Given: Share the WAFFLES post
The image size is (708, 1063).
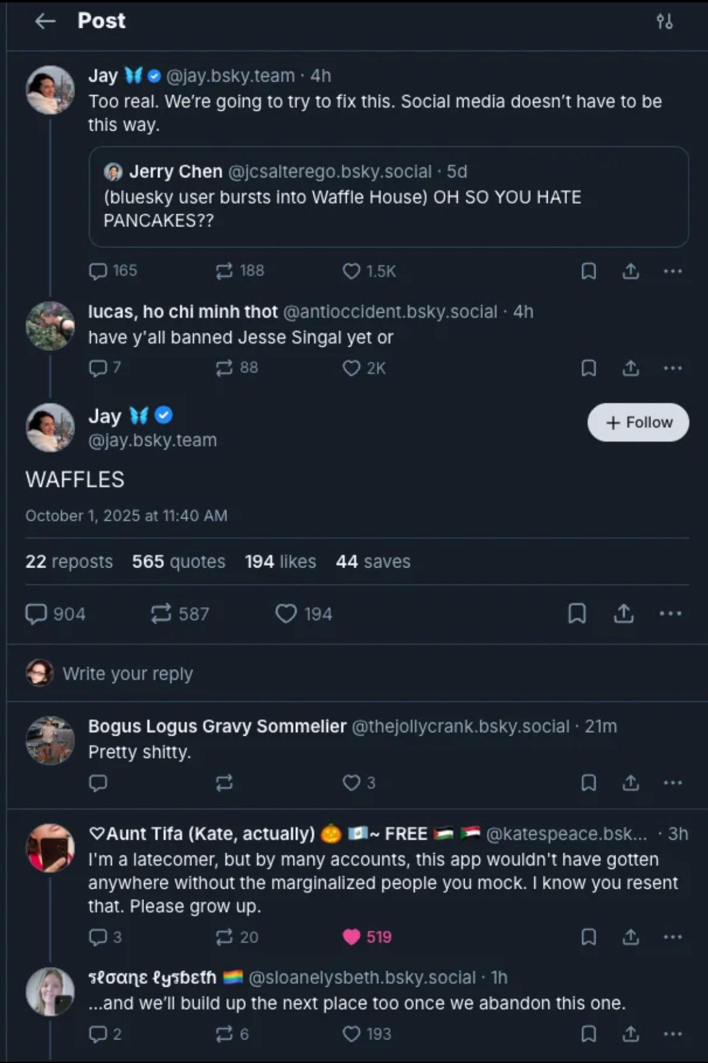Looking at the screenshot, I should tap(623, 613).
